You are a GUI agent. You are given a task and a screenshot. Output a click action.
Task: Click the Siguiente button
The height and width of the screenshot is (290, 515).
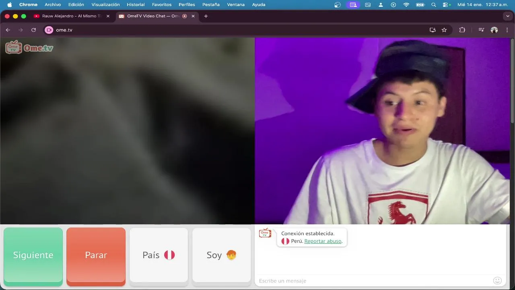(33, 255)
